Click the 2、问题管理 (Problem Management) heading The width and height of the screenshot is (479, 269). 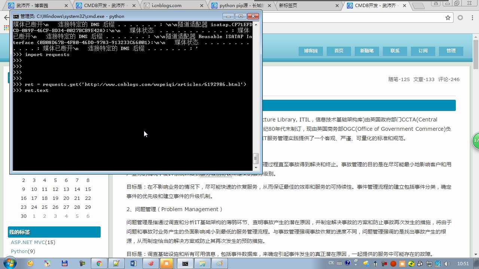[x=175, y=209]
